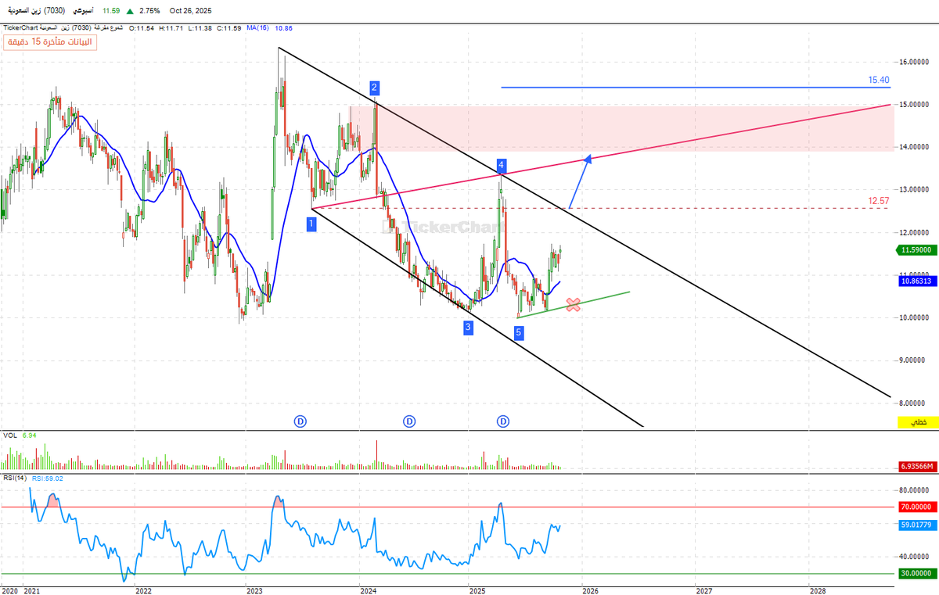Select the 15.40 blue level label

pyautogui.click(x=879, y=80)
